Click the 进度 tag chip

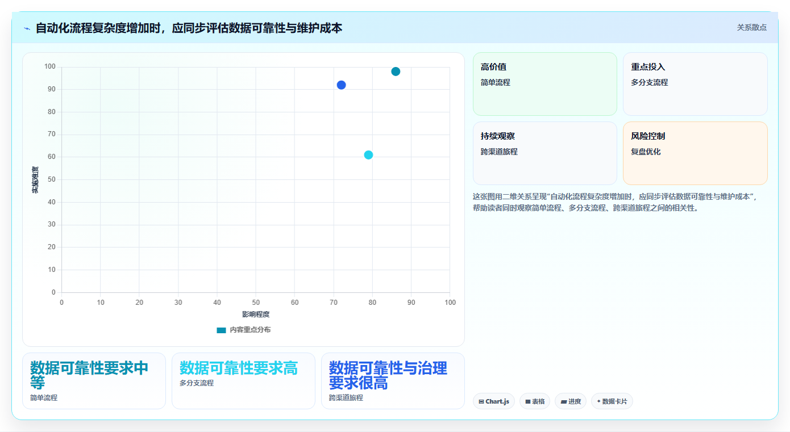pyautogui.click(x=571, y=401)
